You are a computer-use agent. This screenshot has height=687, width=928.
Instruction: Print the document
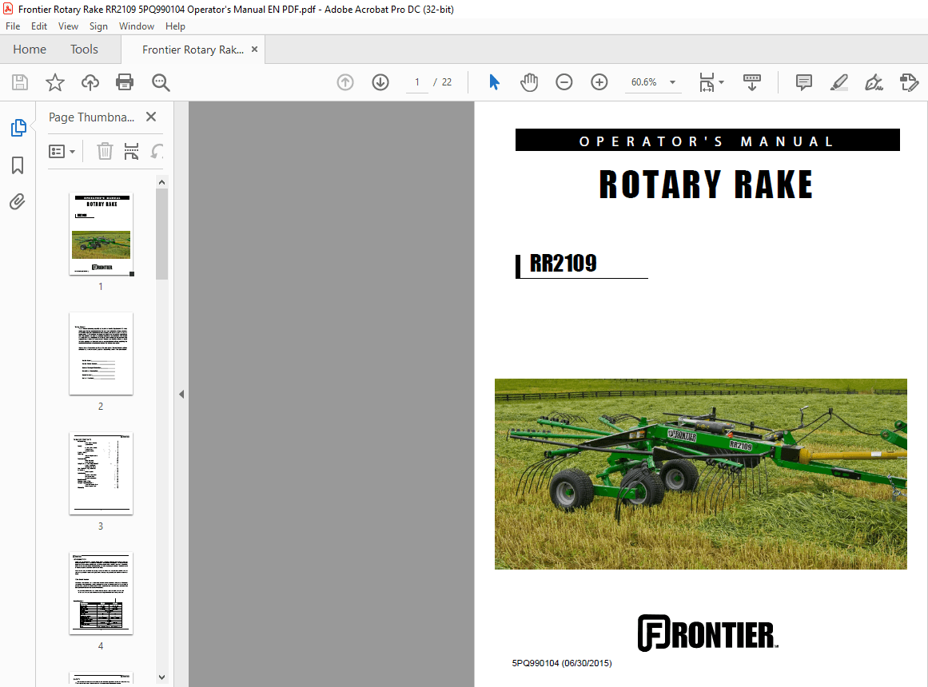tap(125, 82)
